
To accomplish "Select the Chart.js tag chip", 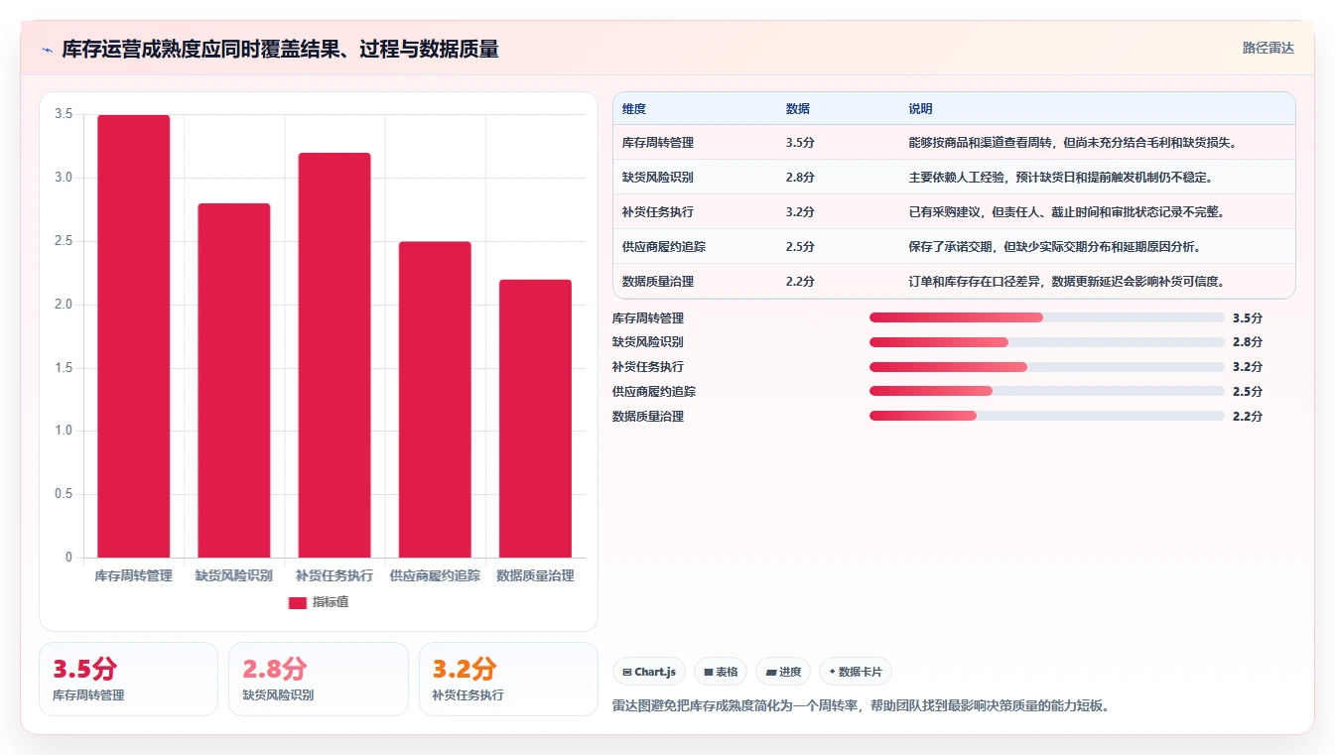I will tap(649, 672).
